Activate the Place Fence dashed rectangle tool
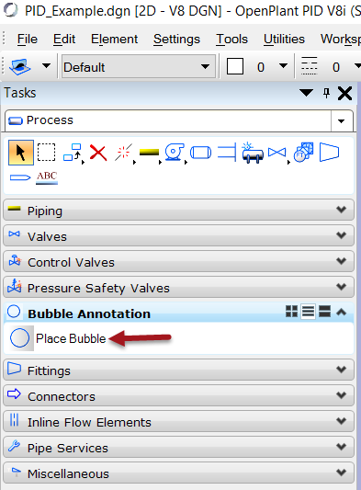The height and width of the screenshot is (490, 361). (x=46, y=153)
